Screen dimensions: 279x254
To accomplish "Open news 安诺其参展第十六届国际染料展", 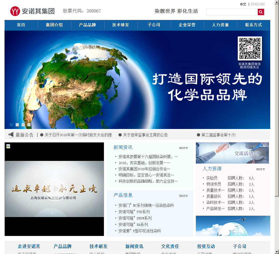I will point(148,157).
